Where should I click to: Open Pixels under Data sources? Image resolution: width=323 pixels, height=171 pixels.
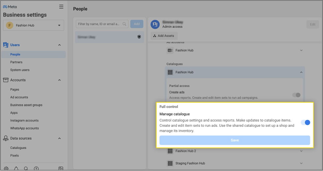pyautogui.click(x=15, y=155)
